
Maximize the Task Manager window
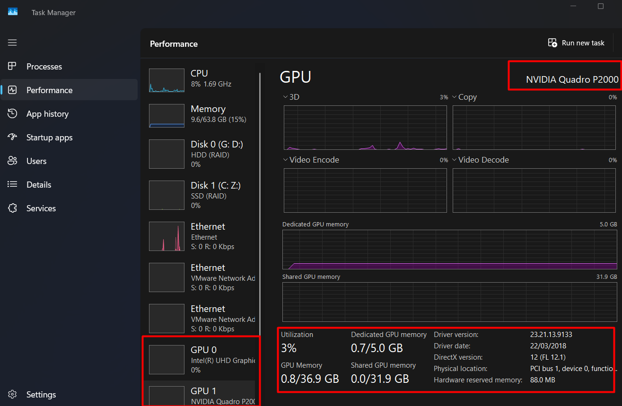click(601, 6)
